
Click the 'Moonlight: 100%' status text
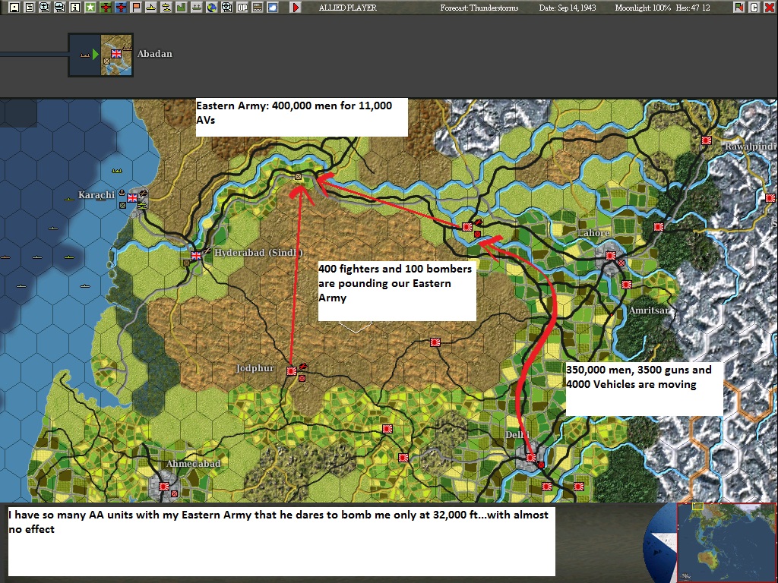(643, 8)
